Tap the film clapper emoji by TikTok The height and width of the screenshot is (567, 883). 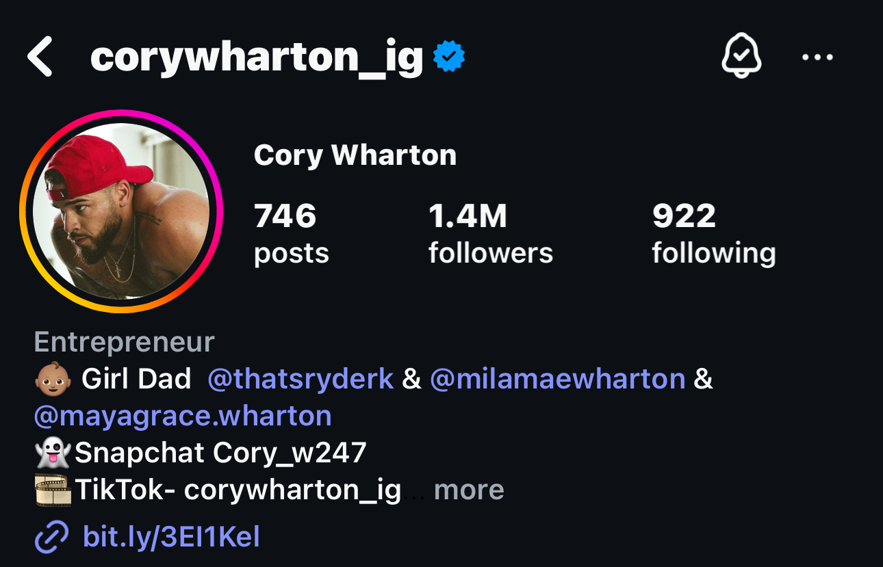pyautogui.click(x=53, y=490)
